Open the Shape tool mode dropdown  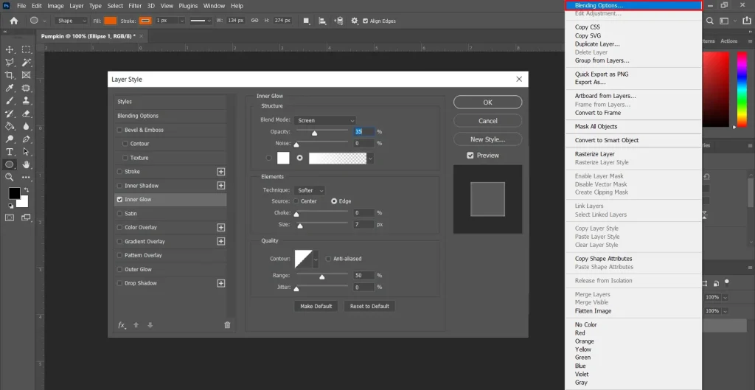72,21
